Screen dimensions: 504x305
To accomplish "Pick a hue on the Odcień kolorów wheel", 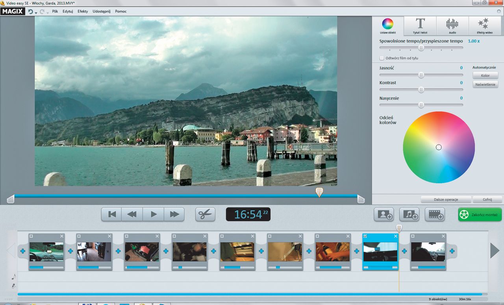I will tap(439, 147).
